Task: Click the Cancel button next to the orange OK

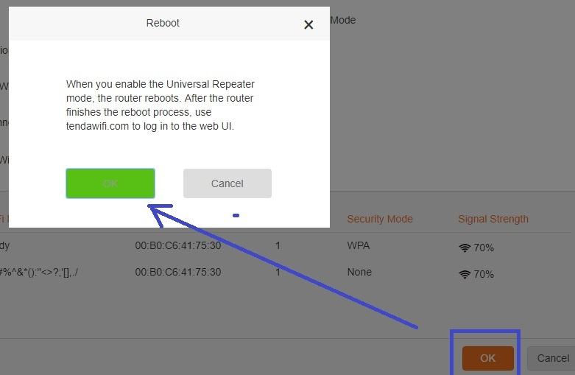Action: 553,358
